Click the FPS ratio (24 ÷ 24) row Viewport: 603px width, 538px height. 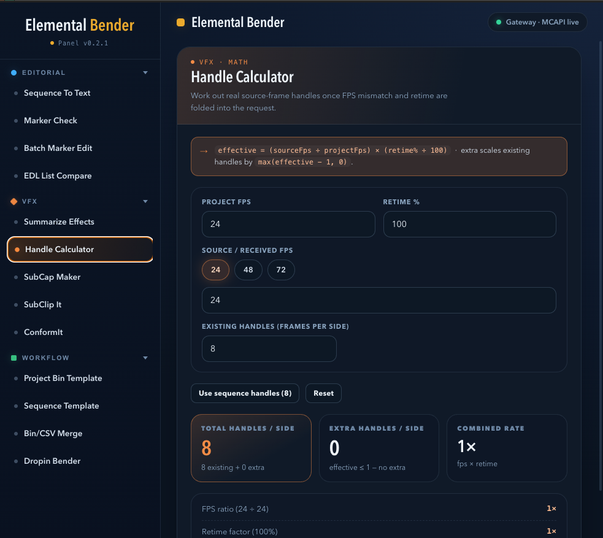click(379, 509)
